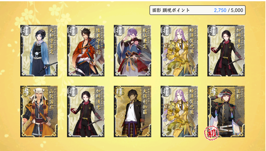Open the top-row 蜂須賀虎徹 card

point(179,51)
